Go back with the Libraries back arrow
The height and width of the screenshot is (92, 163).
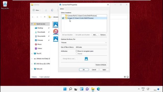33,17
